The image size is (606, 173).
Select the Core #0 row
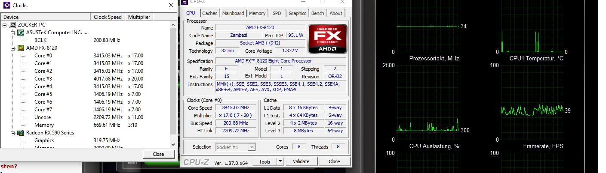click(x=85, y=56)
